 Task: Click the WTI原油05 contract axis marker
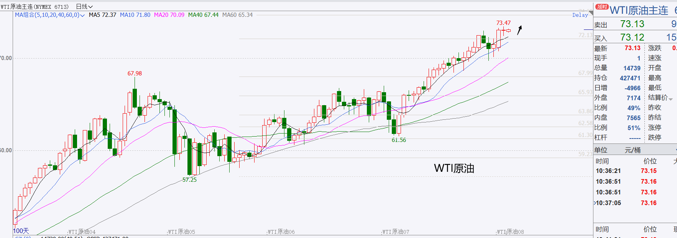coord(182,232)
